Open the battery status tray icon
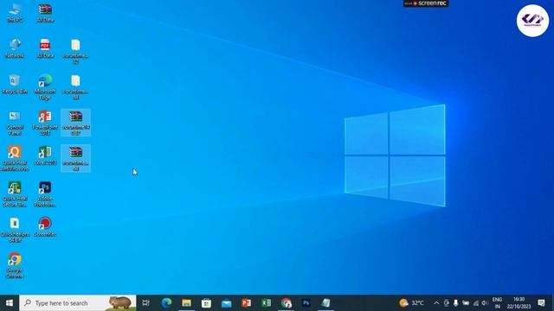This screenshot has height=311, width=554. [x=466, y=303]
